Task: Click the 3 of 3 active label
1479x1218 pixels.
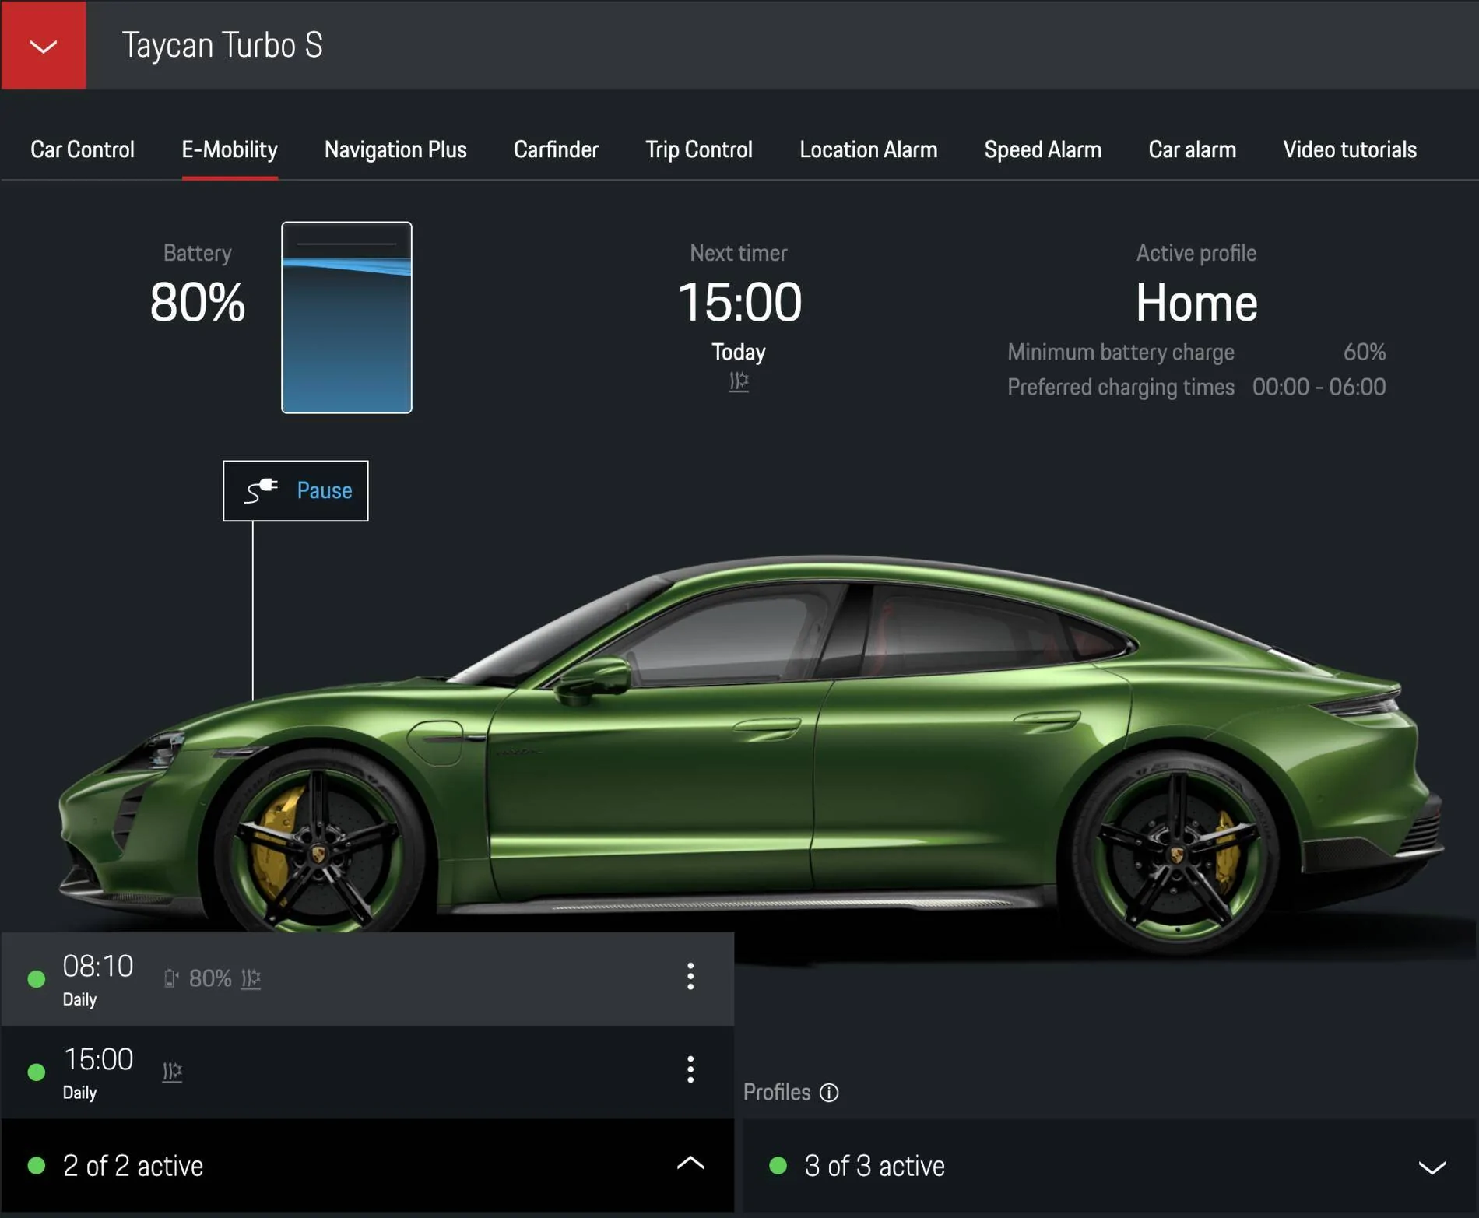Action: point(874,1166)
